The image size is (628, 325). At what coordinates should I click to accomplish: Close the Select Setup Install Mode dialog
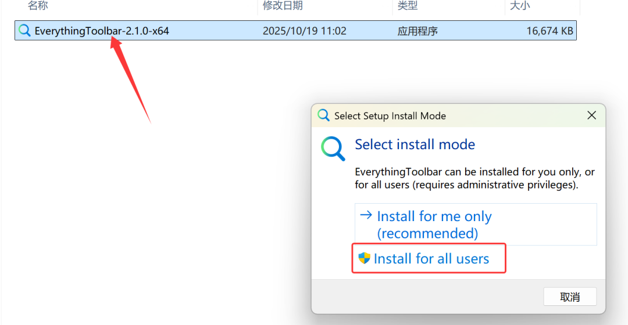coord(591,115)
